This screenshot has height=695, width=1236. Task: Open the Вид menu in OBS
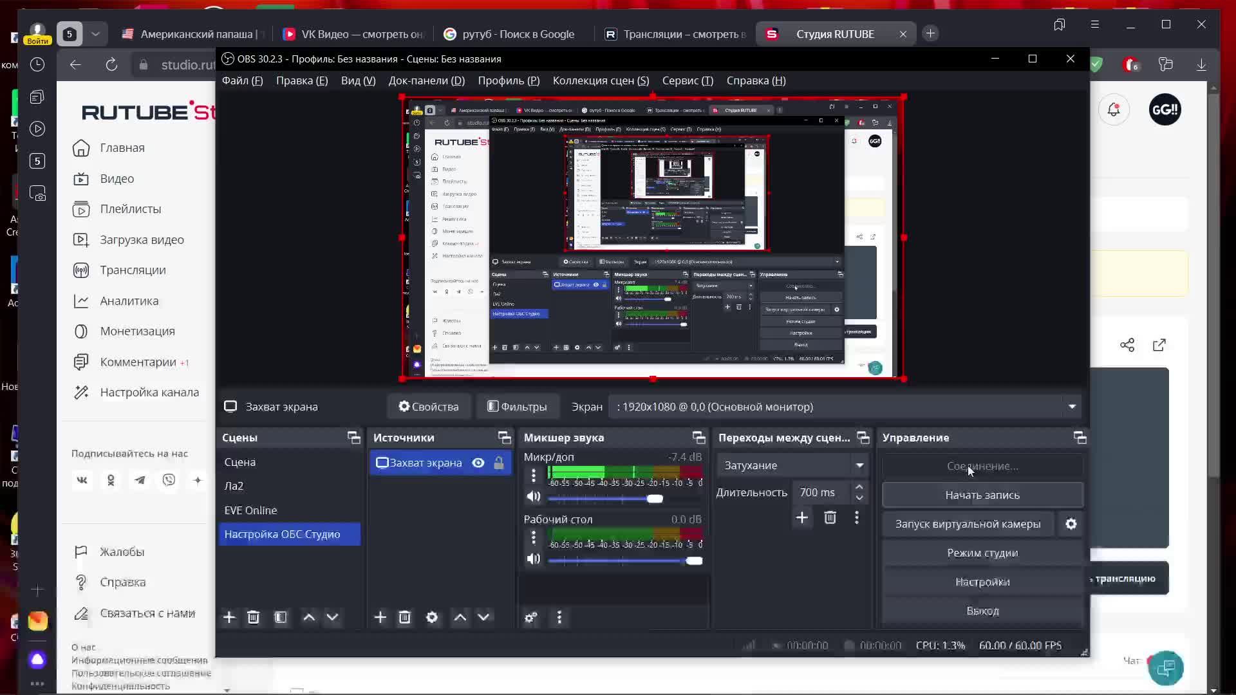[358, 81]
